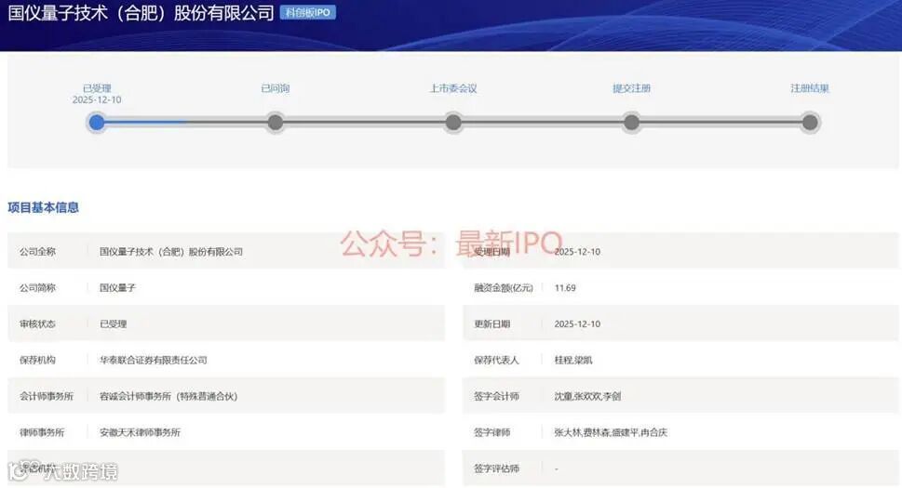The width and height of the screenshot is (902, 488).
Task: Select law firm 安徽天禾律师事务所
Action: pos(141,432)
